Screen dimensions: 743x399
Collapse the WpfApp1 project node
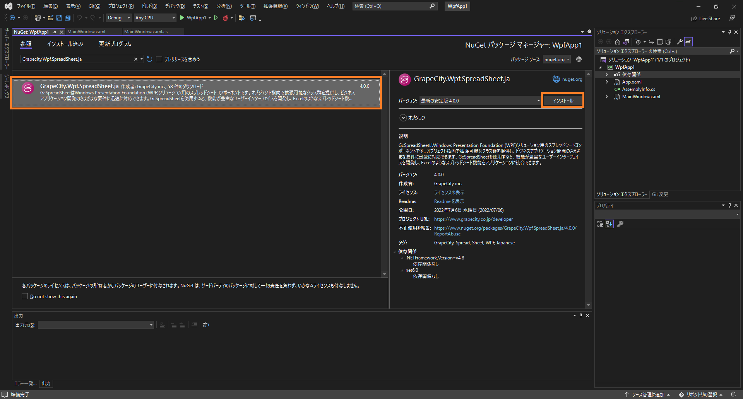[x=601, y=67]
